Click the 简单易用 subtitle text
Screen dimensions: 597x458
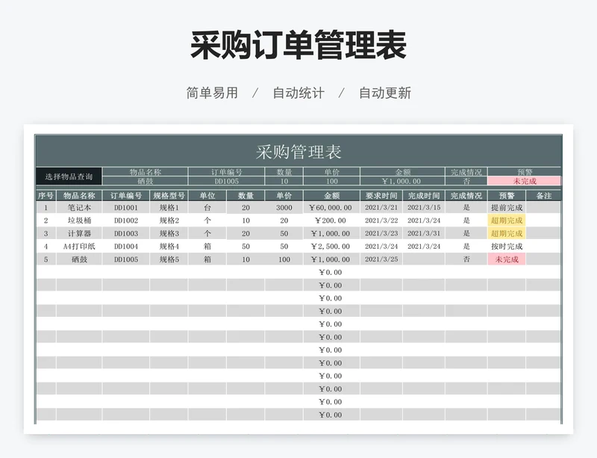212,93
